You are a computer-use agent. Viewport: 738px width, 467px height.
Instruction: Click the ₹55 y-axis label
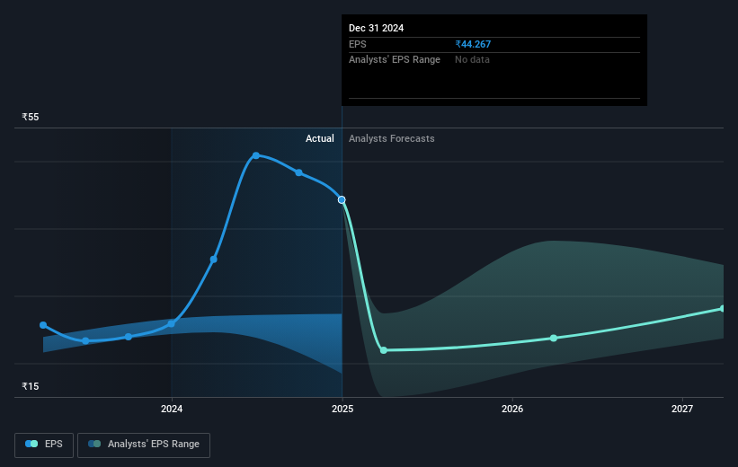click(x=31, y=117)
